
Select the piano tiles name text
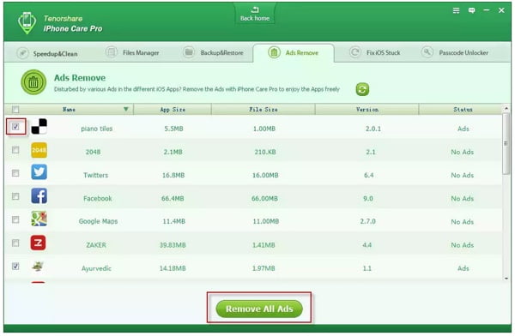(96, 129)
